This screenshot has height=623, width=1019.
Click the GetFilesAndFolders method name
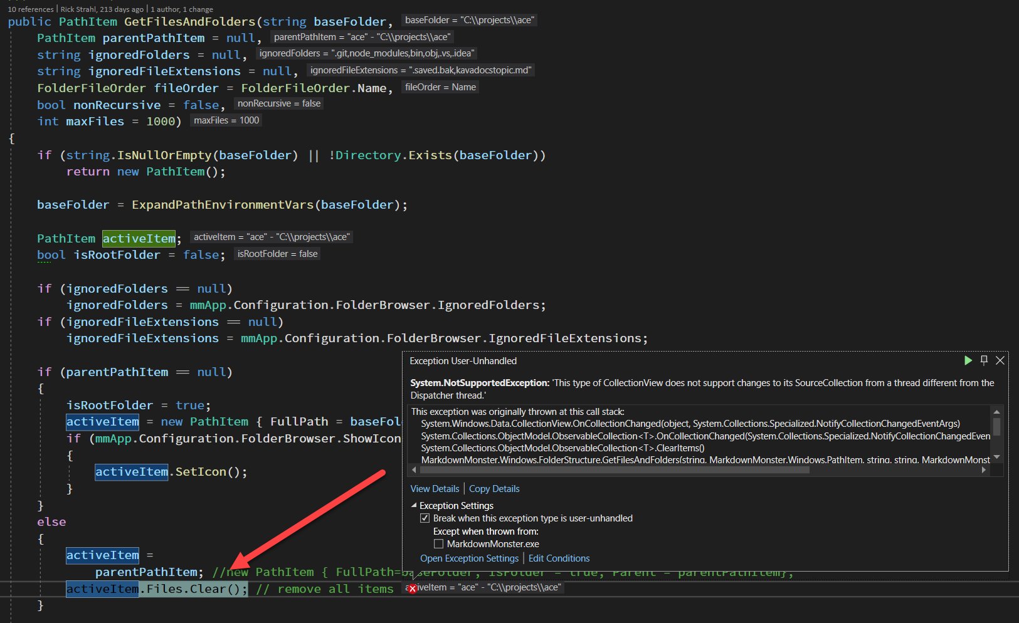[x=189, y=22]
